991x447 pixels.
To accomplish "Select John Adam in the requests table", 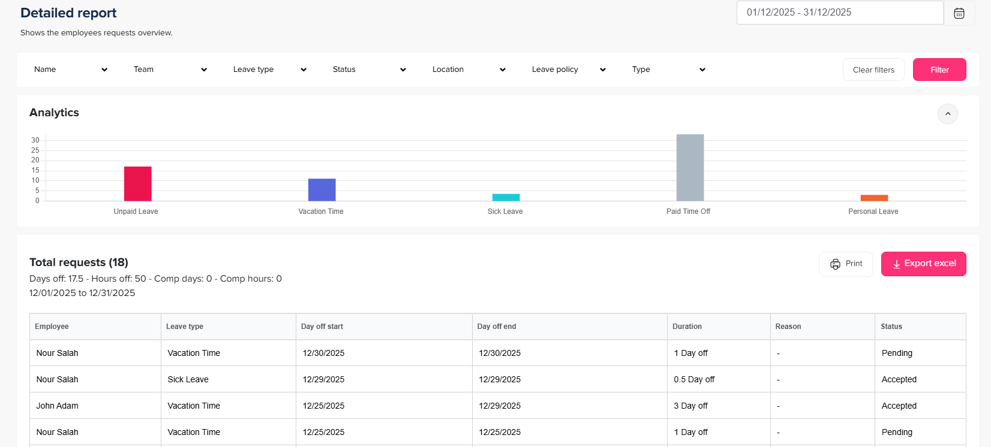I will tap(58, 406).
